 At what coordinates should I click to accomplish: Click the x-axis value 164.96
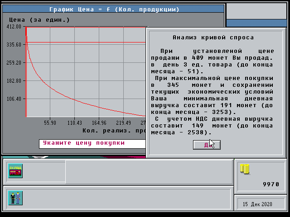(99, 123)
